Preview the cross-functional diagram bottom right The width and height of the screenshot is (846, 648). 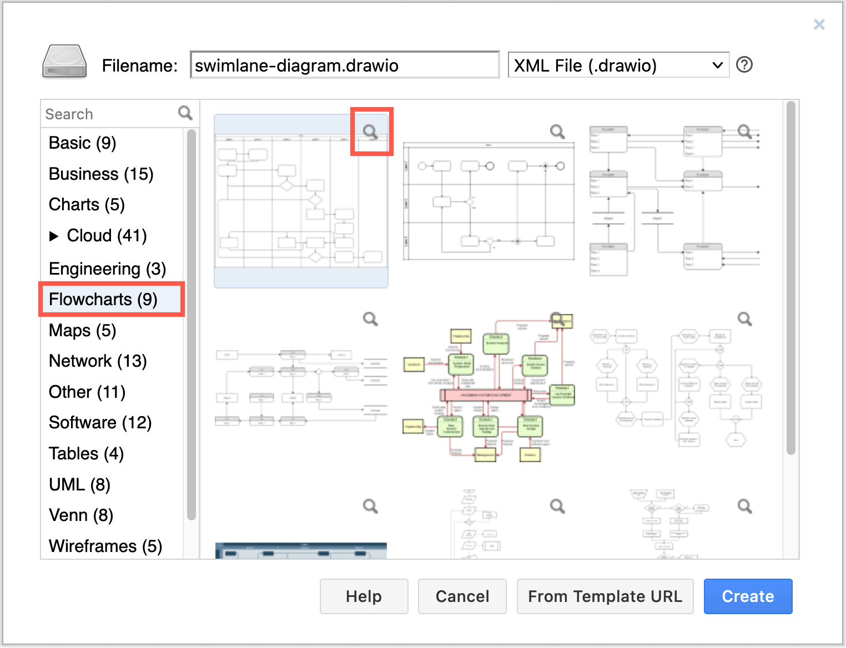pyautogui.click(x=744, y=505)
